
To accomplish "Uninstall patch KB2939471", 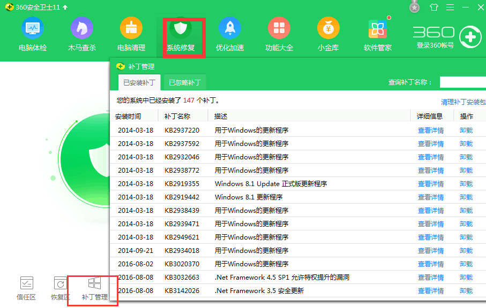I will 466,224.
